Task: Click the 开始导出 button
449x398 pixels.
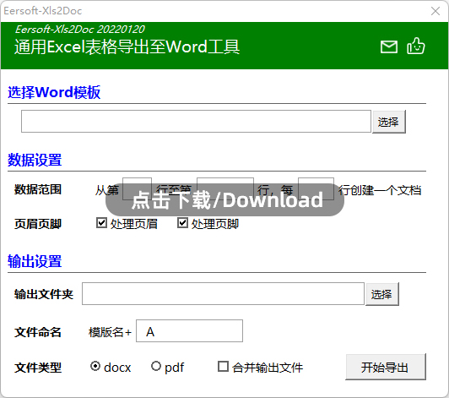Action: coord(386,367)
